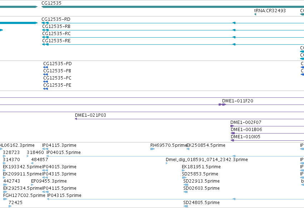304x208 pixels.
Task: Select EST IP04115.3prime label
Action: (59, 145)
